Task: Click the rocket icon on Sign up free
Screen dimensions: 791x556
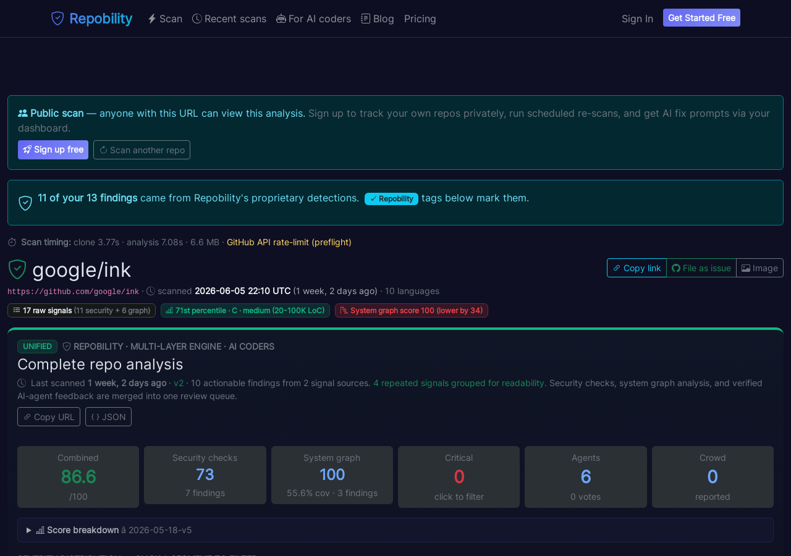Action: (27, 150)
